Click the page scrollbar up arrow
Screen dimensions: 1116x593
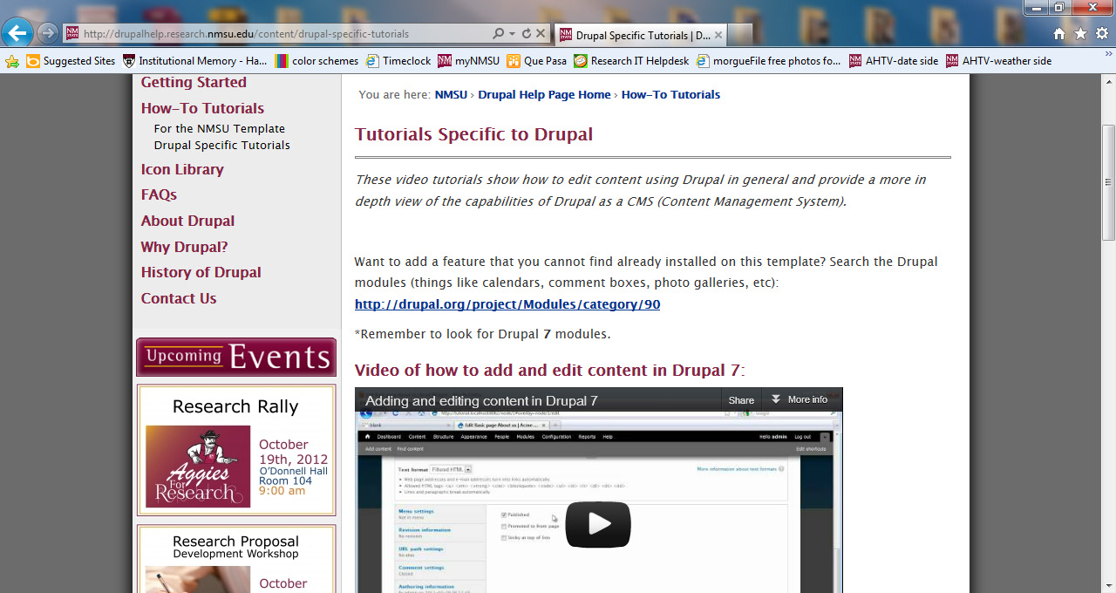tap(1108, 82)
